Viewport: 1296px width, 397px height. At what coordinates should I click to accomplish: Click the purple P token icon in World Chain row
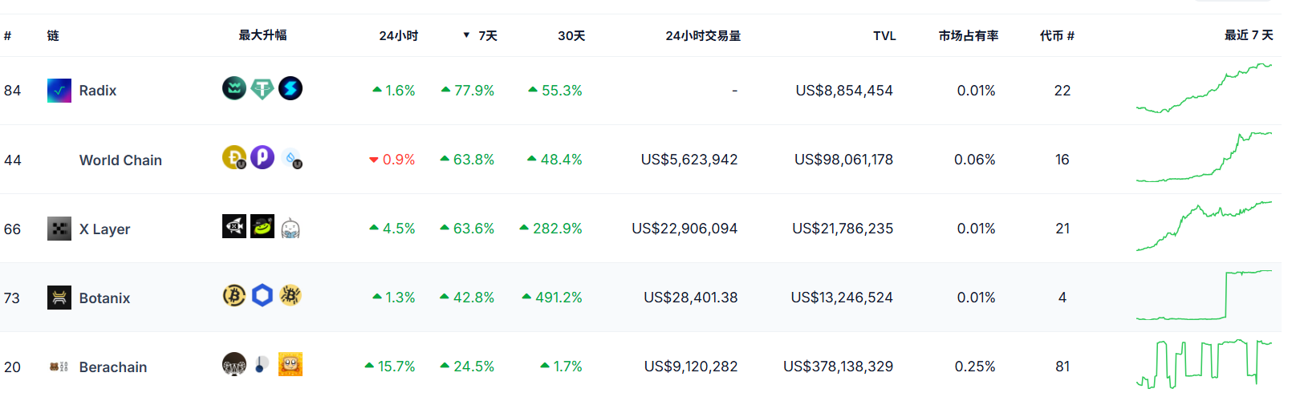pyautogui.click(x=262, y=157)
